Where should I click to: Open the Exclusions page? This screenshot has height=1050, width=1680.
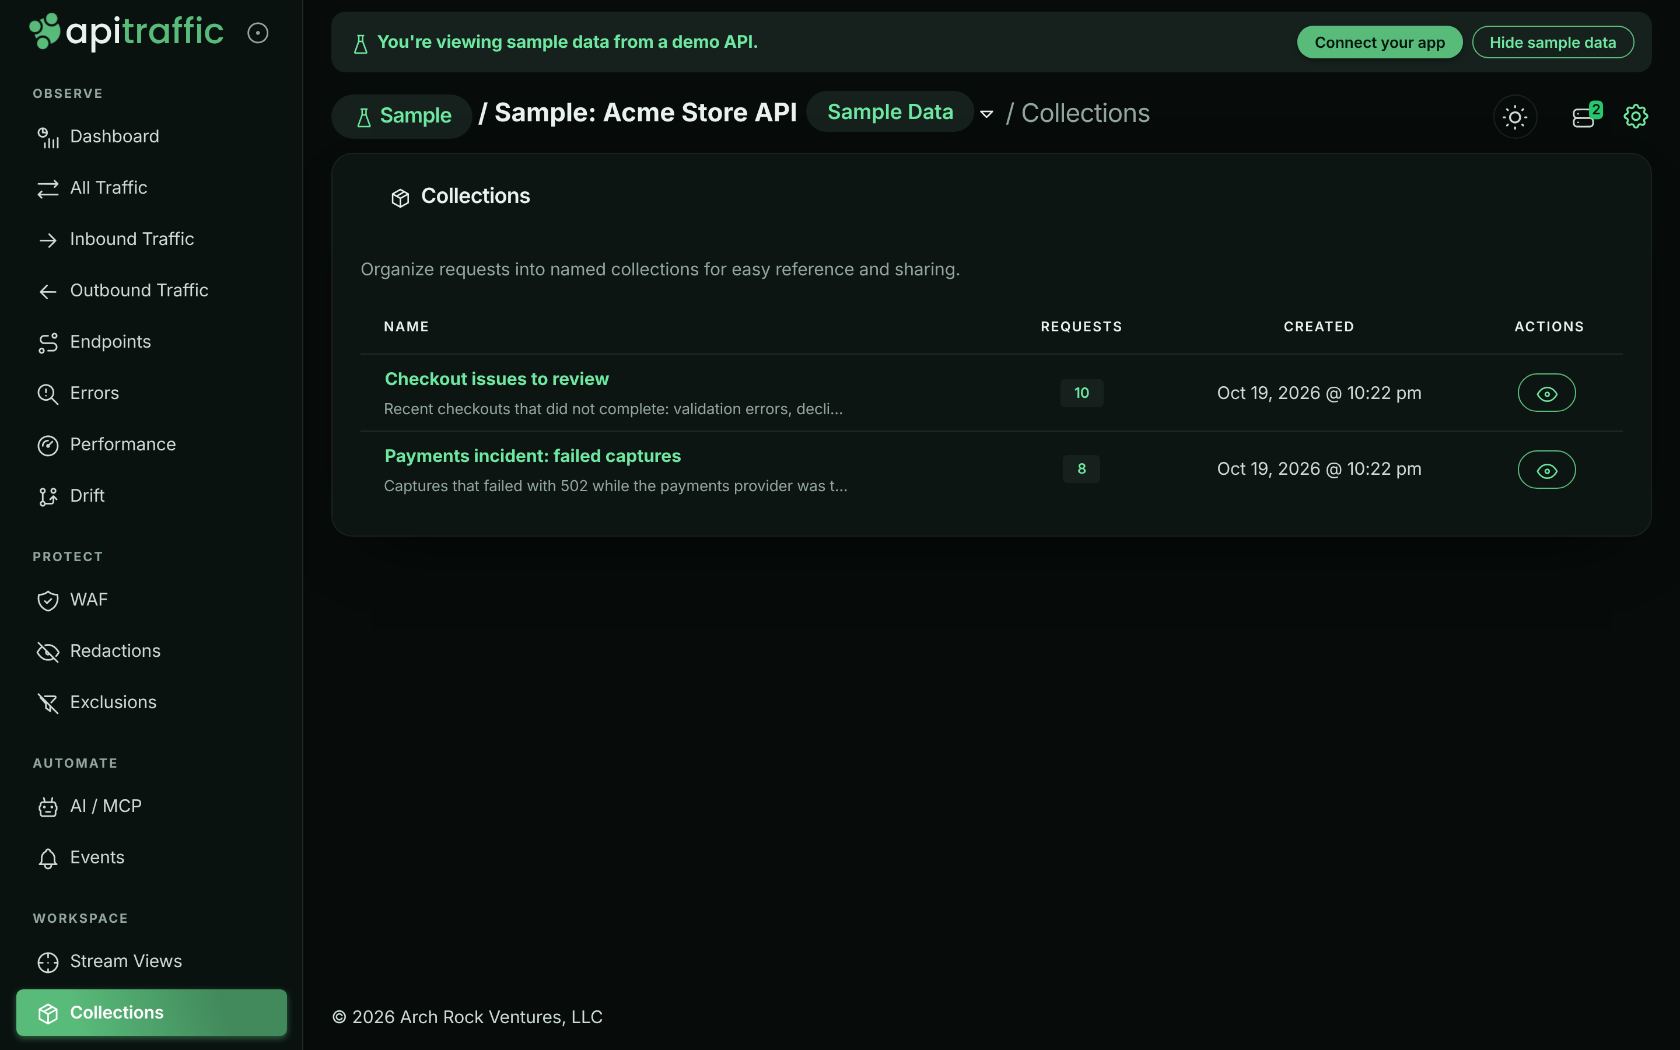[151, 702]
